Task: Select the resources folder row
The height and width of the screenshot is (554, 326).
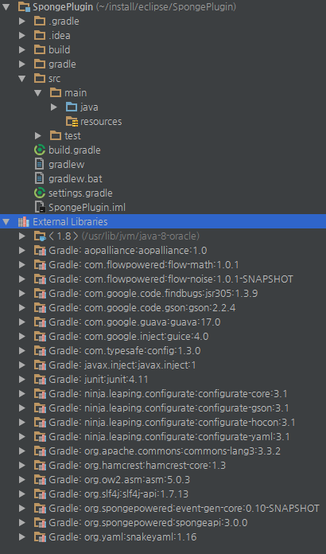Action: coord(163,122)
